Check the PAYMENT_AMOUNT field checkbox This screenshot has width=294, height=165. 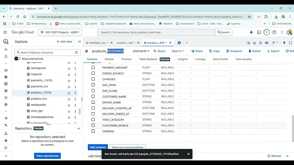tap(93, 67)
